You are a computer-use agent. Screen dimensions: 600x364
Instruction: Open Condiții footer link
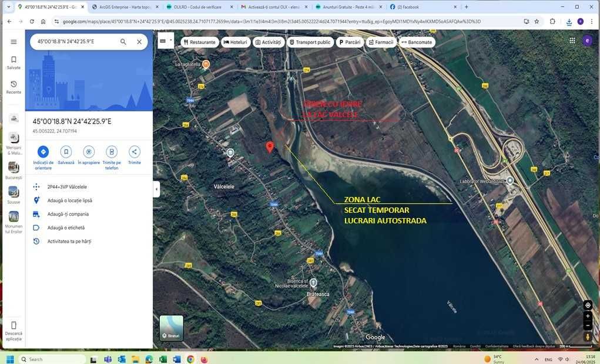click(x=475, y=346)
